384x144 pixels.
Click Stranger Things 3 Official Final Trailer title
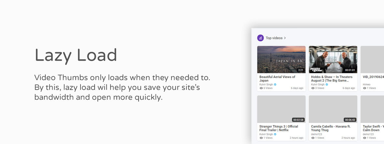pos(279,128)
